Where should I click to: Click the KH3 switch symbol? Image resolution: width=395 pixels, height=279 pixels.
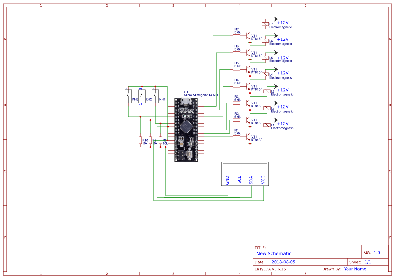click(x=128, y=96)
